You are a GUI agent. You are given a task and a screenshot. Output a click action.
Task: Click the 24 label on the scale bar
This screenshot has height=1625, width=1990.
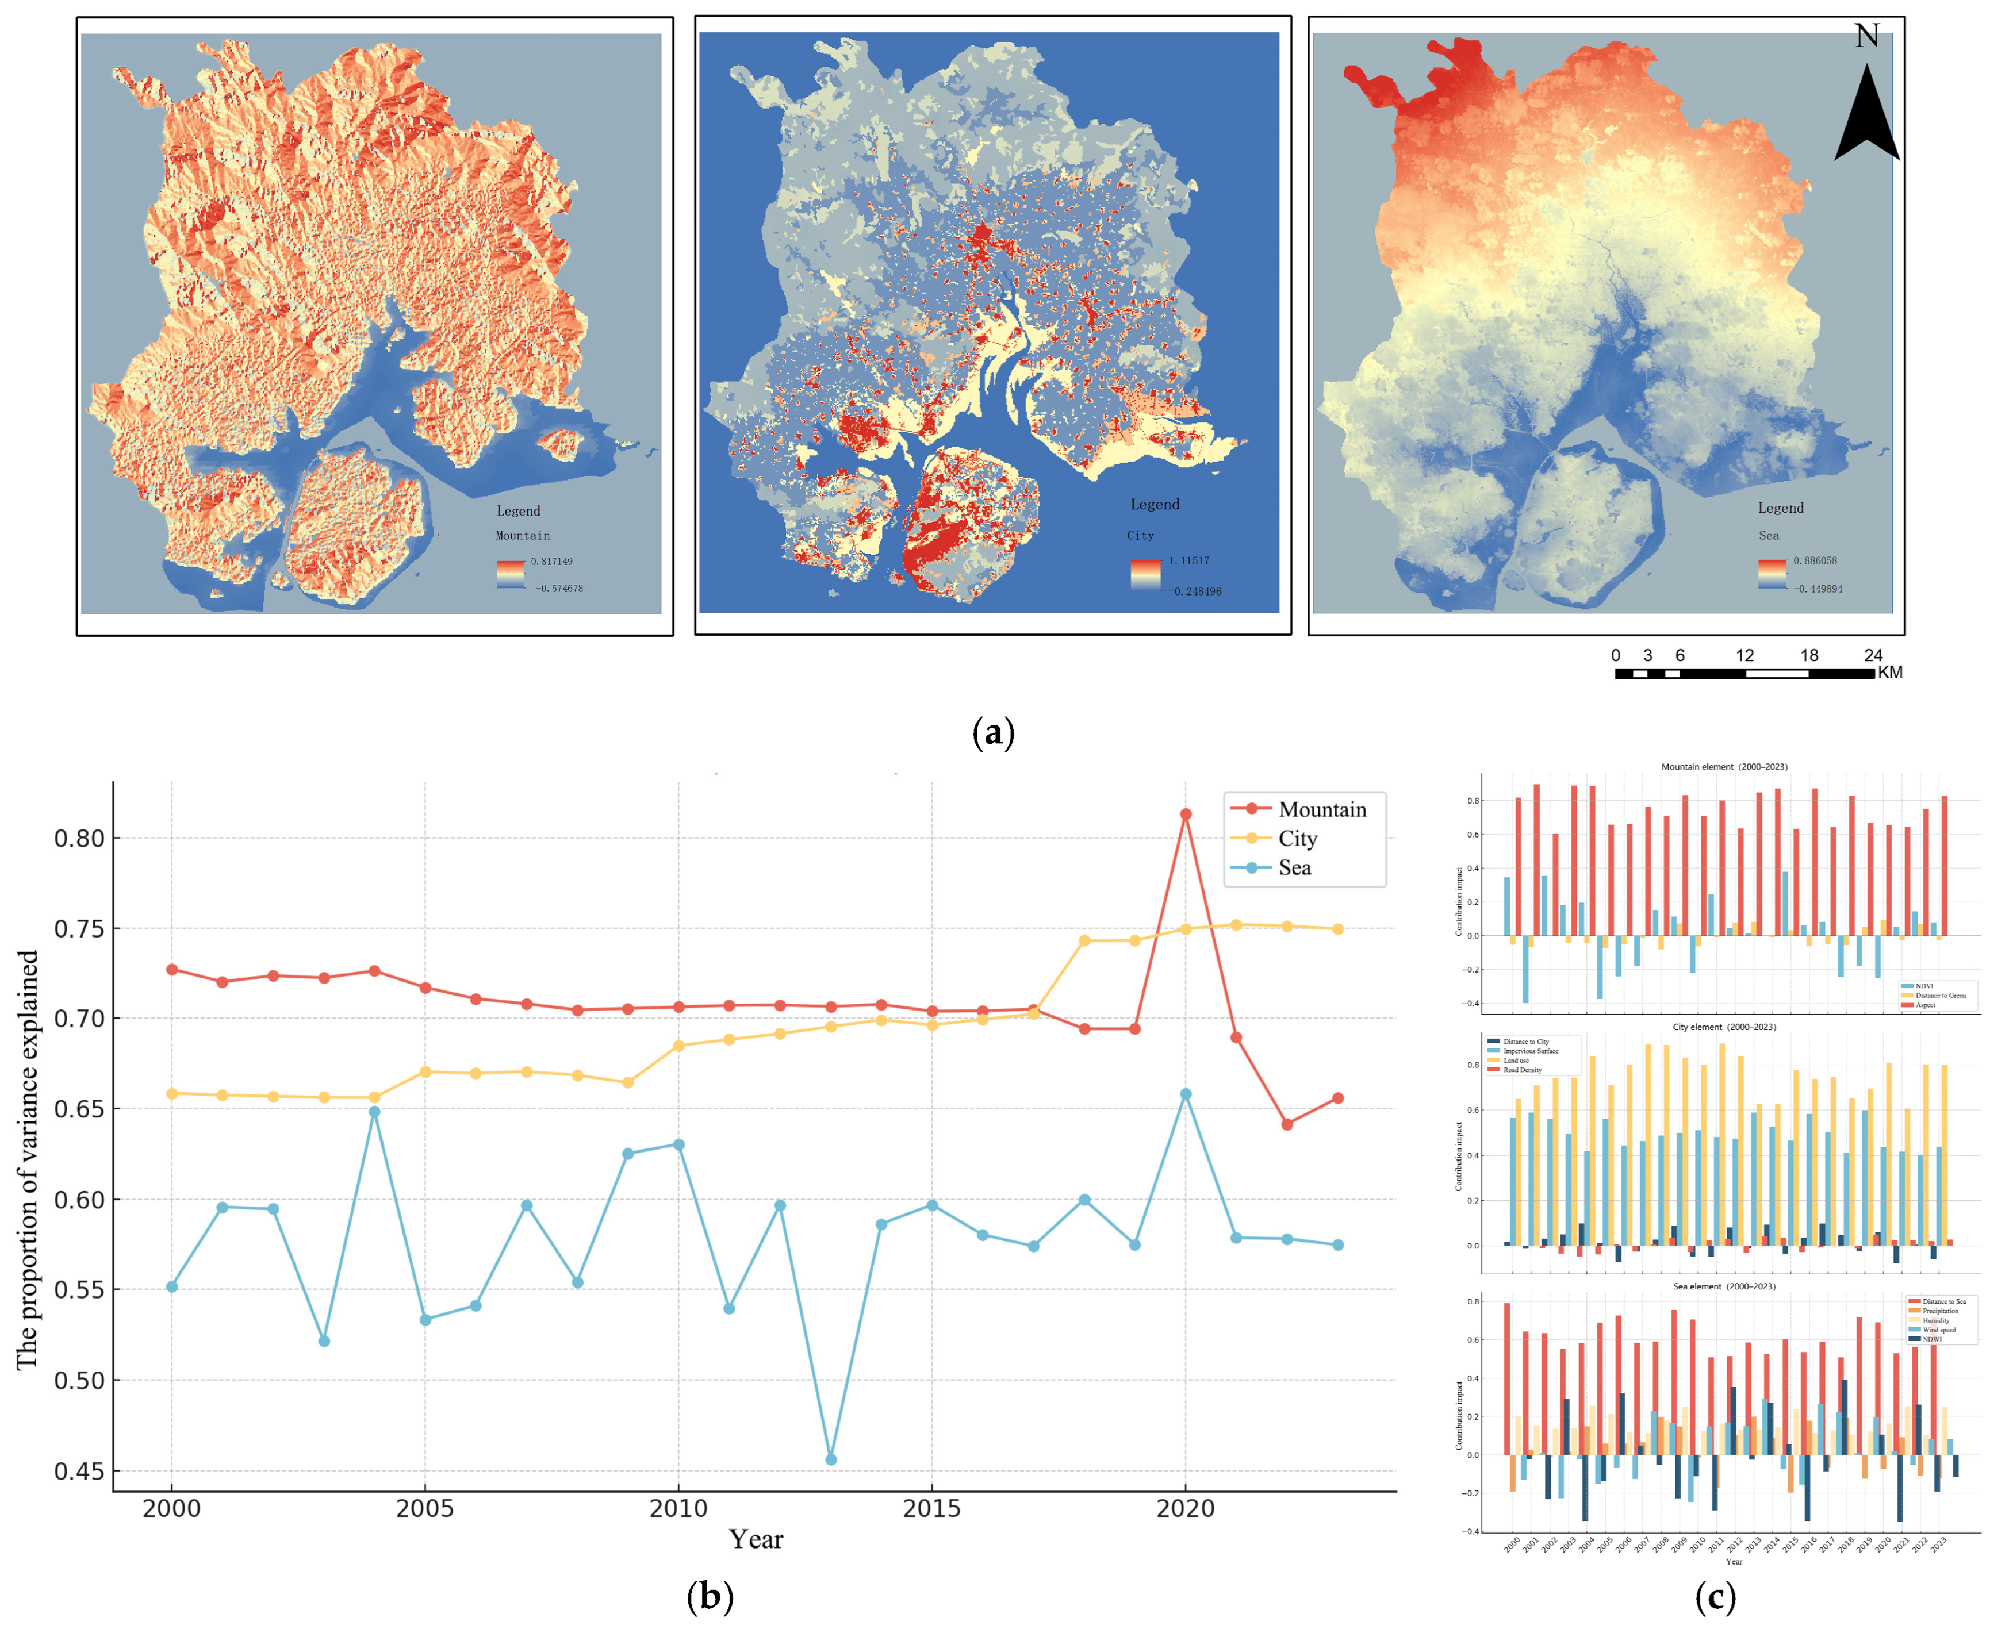1873,655
